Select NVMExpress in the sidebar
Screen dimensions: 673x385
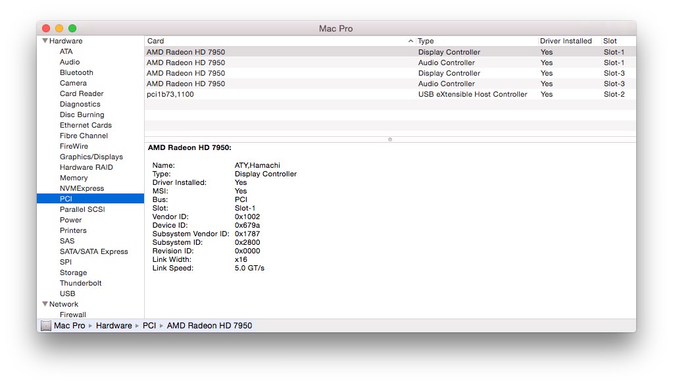tap(82, 188)
